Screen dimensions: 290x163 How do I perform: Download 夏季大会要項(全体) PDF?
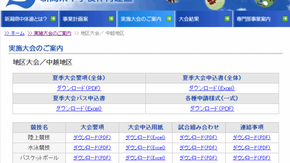[79, 88]
